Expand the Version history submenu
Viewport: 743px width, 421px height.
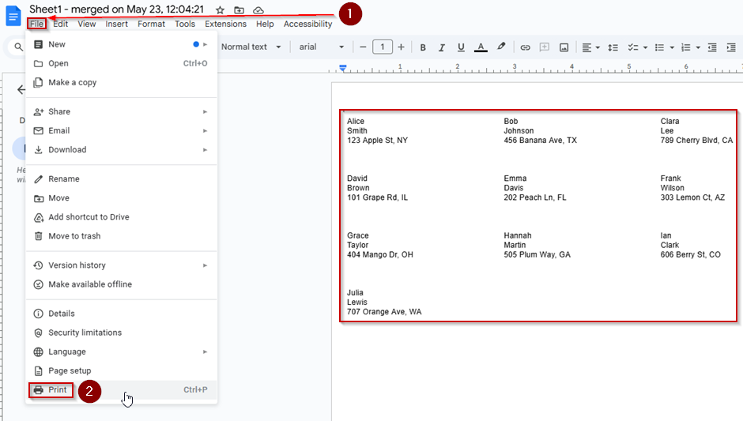pos(121,265)
